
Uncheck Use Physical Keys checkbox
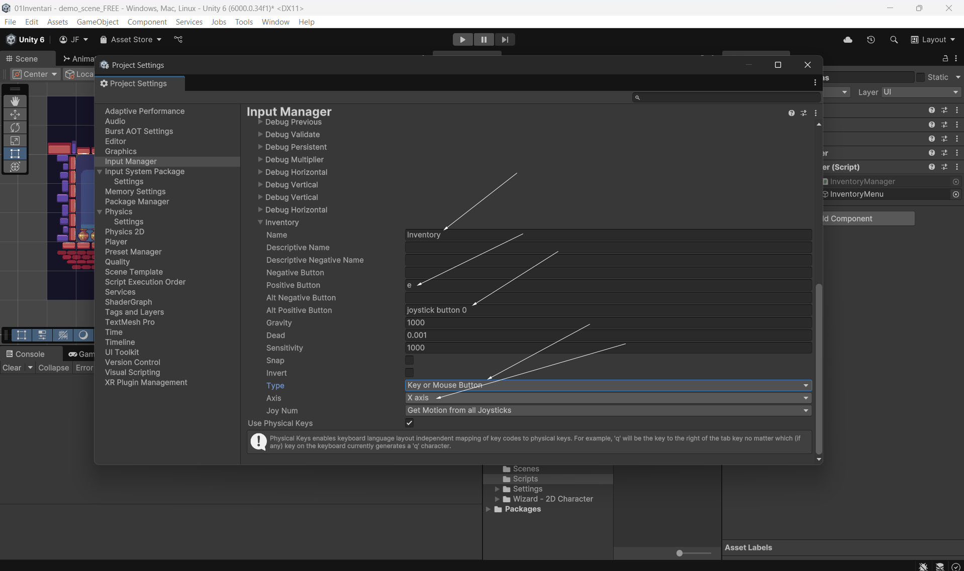pos(409,423)
